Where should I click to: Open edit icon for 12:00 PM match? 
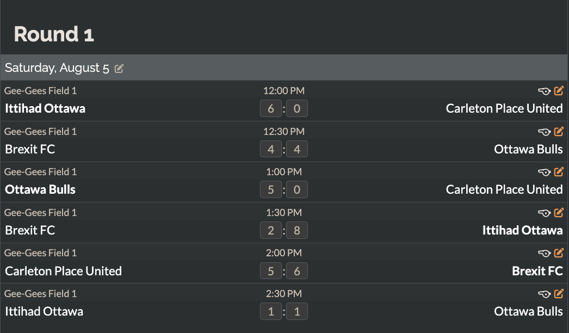(x=559, y=90)
